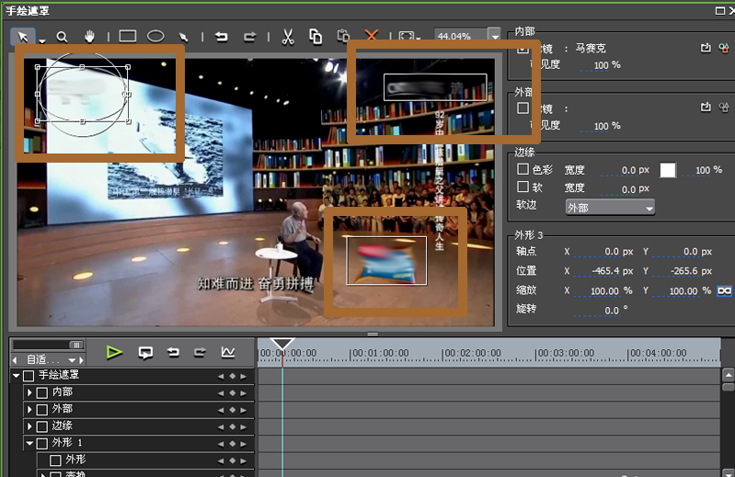Image resolution: width=735 pixels, height=477 pixels.
Task: Click the position X value -465.4
Action: coord(605,271)
